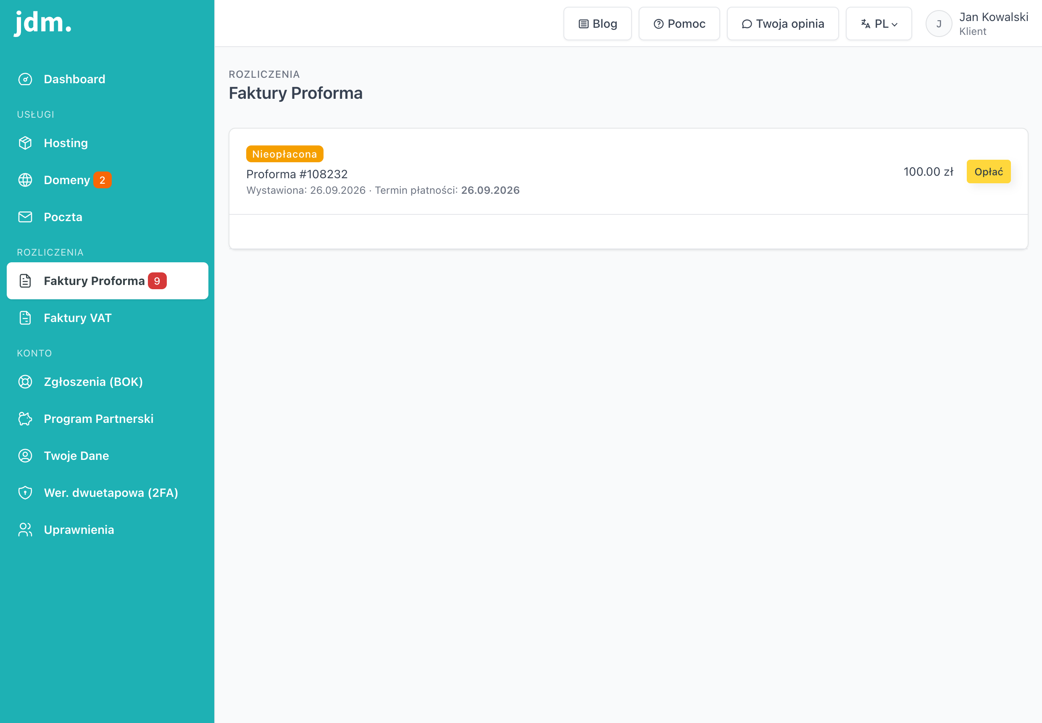
Task: Open Wer. dwuetapowa (2FA) settings
Action: [107, 493]
